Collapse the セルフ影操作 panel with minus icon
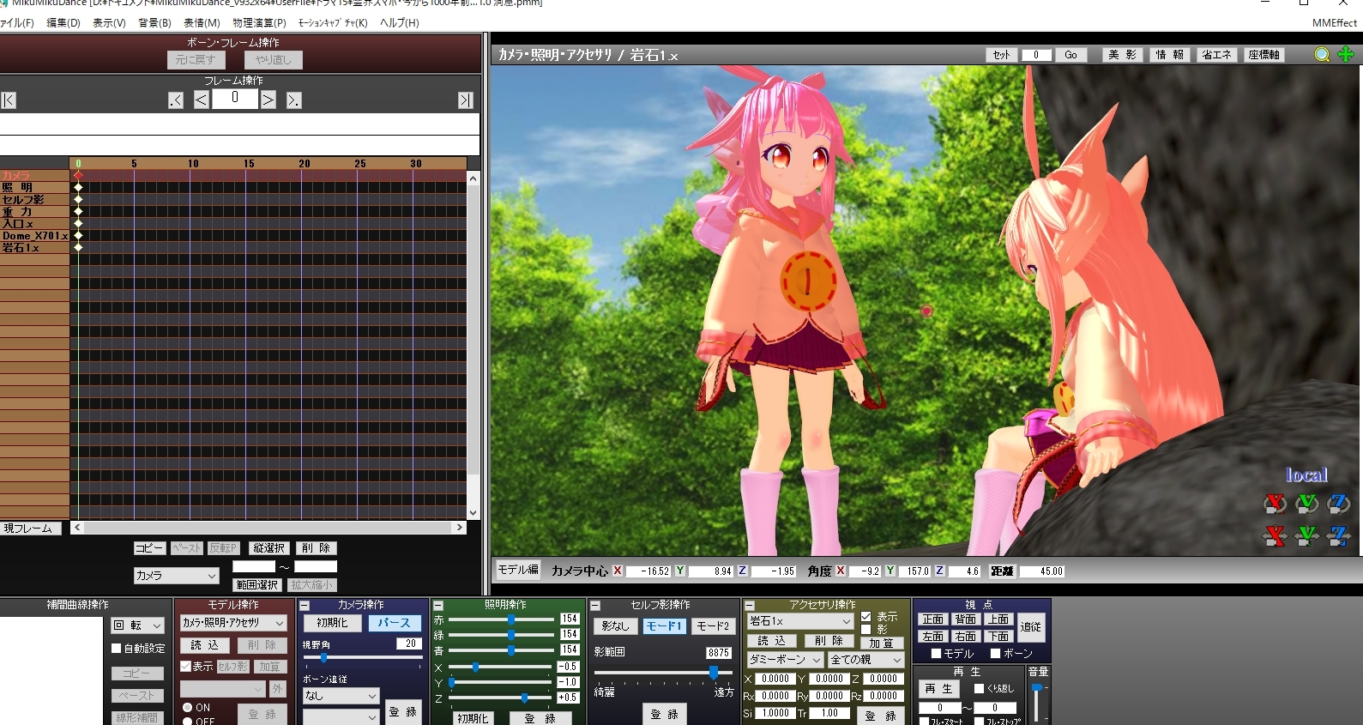Screen dimensions: 1363x725 [595, 606]
